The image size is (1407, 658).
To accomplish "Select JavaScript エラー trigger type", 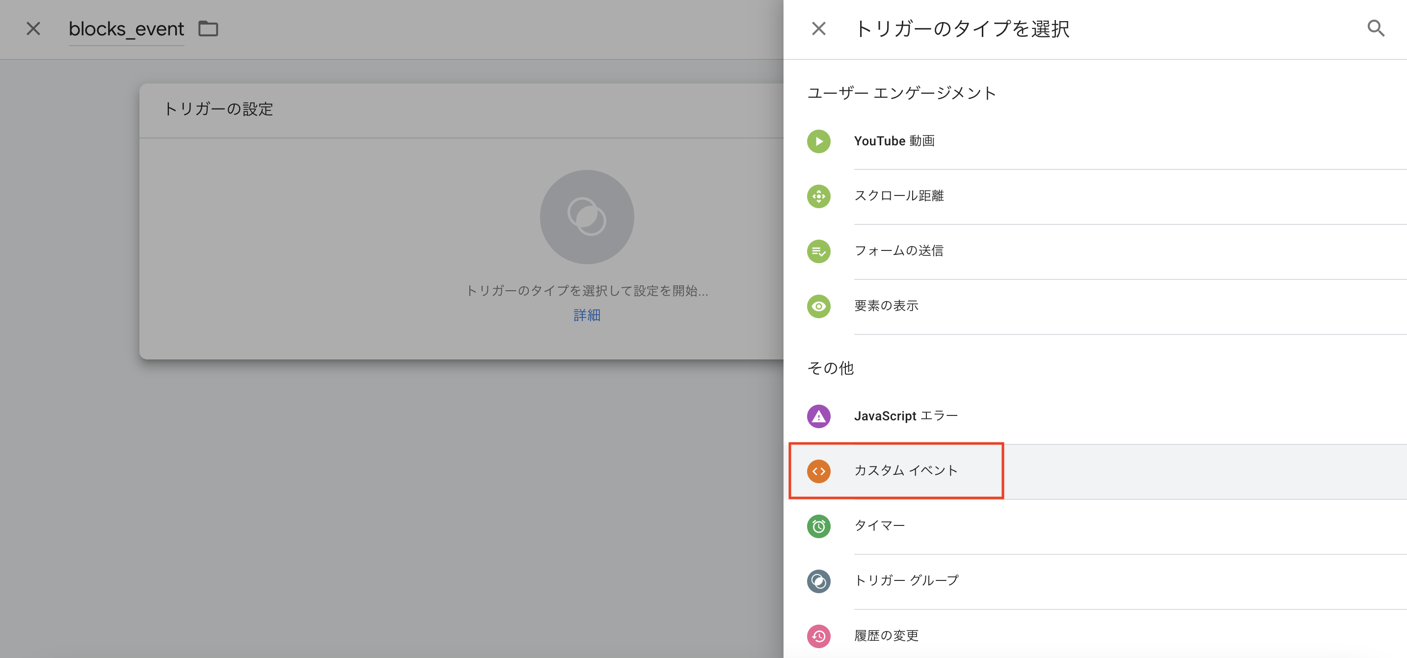I will tap(1095, 416).
